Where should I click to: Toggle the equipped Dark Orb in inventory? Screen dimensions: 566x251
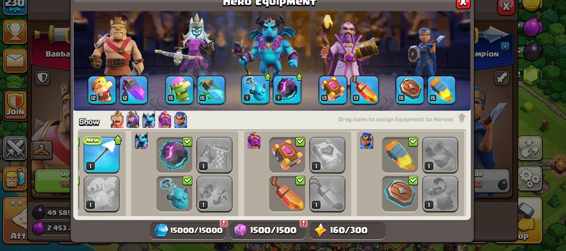pyautogui.click(x=175, y=155)
